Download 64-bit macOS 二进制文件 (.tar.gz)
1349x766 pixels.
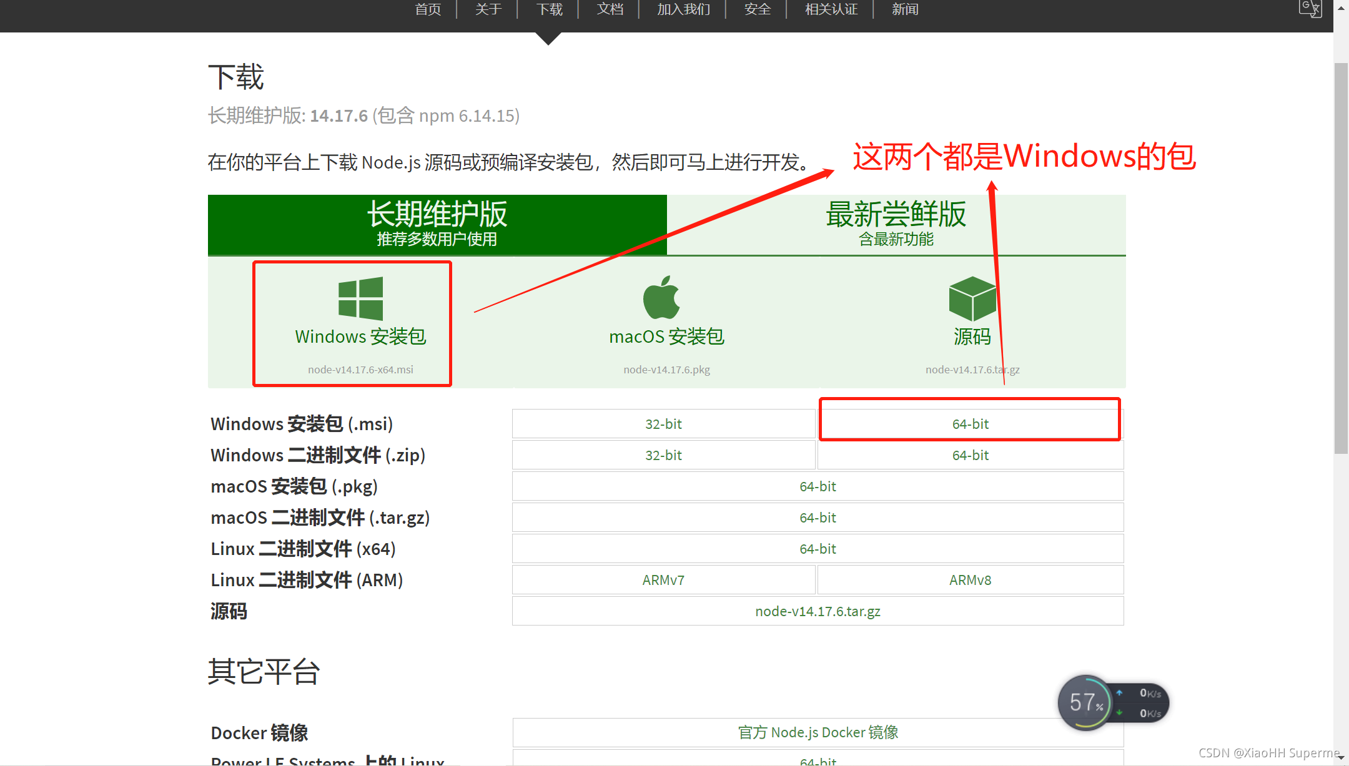(x=818, y=518)
